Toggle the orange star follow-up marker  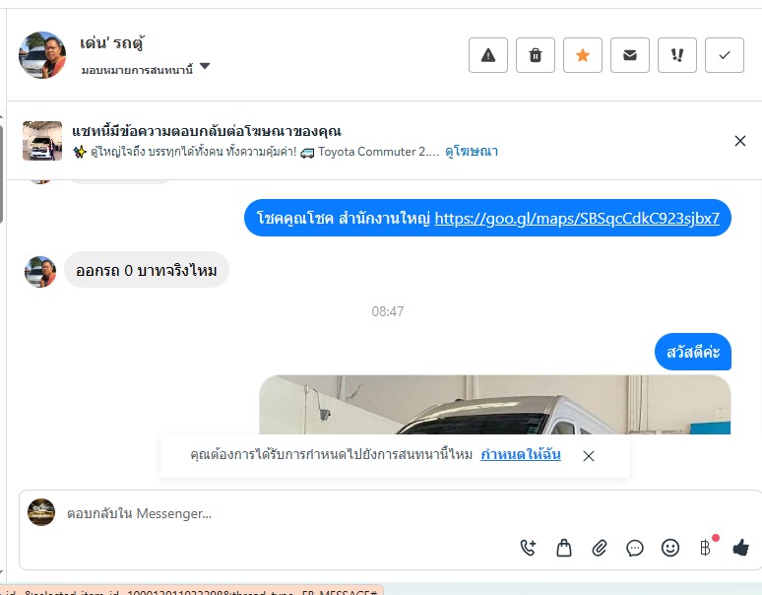tap(582, 55)
